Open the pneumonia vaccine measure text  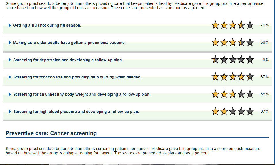click(x=69, y=43)
